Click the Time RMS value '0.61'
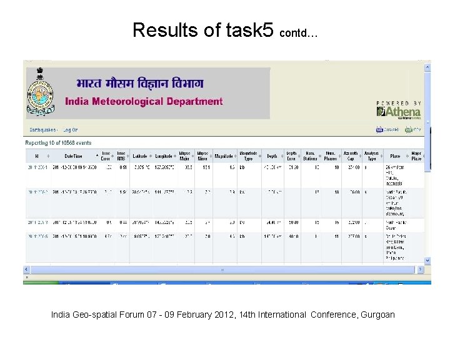The width and height of the screenshot is (450, 337). [123, 167]
